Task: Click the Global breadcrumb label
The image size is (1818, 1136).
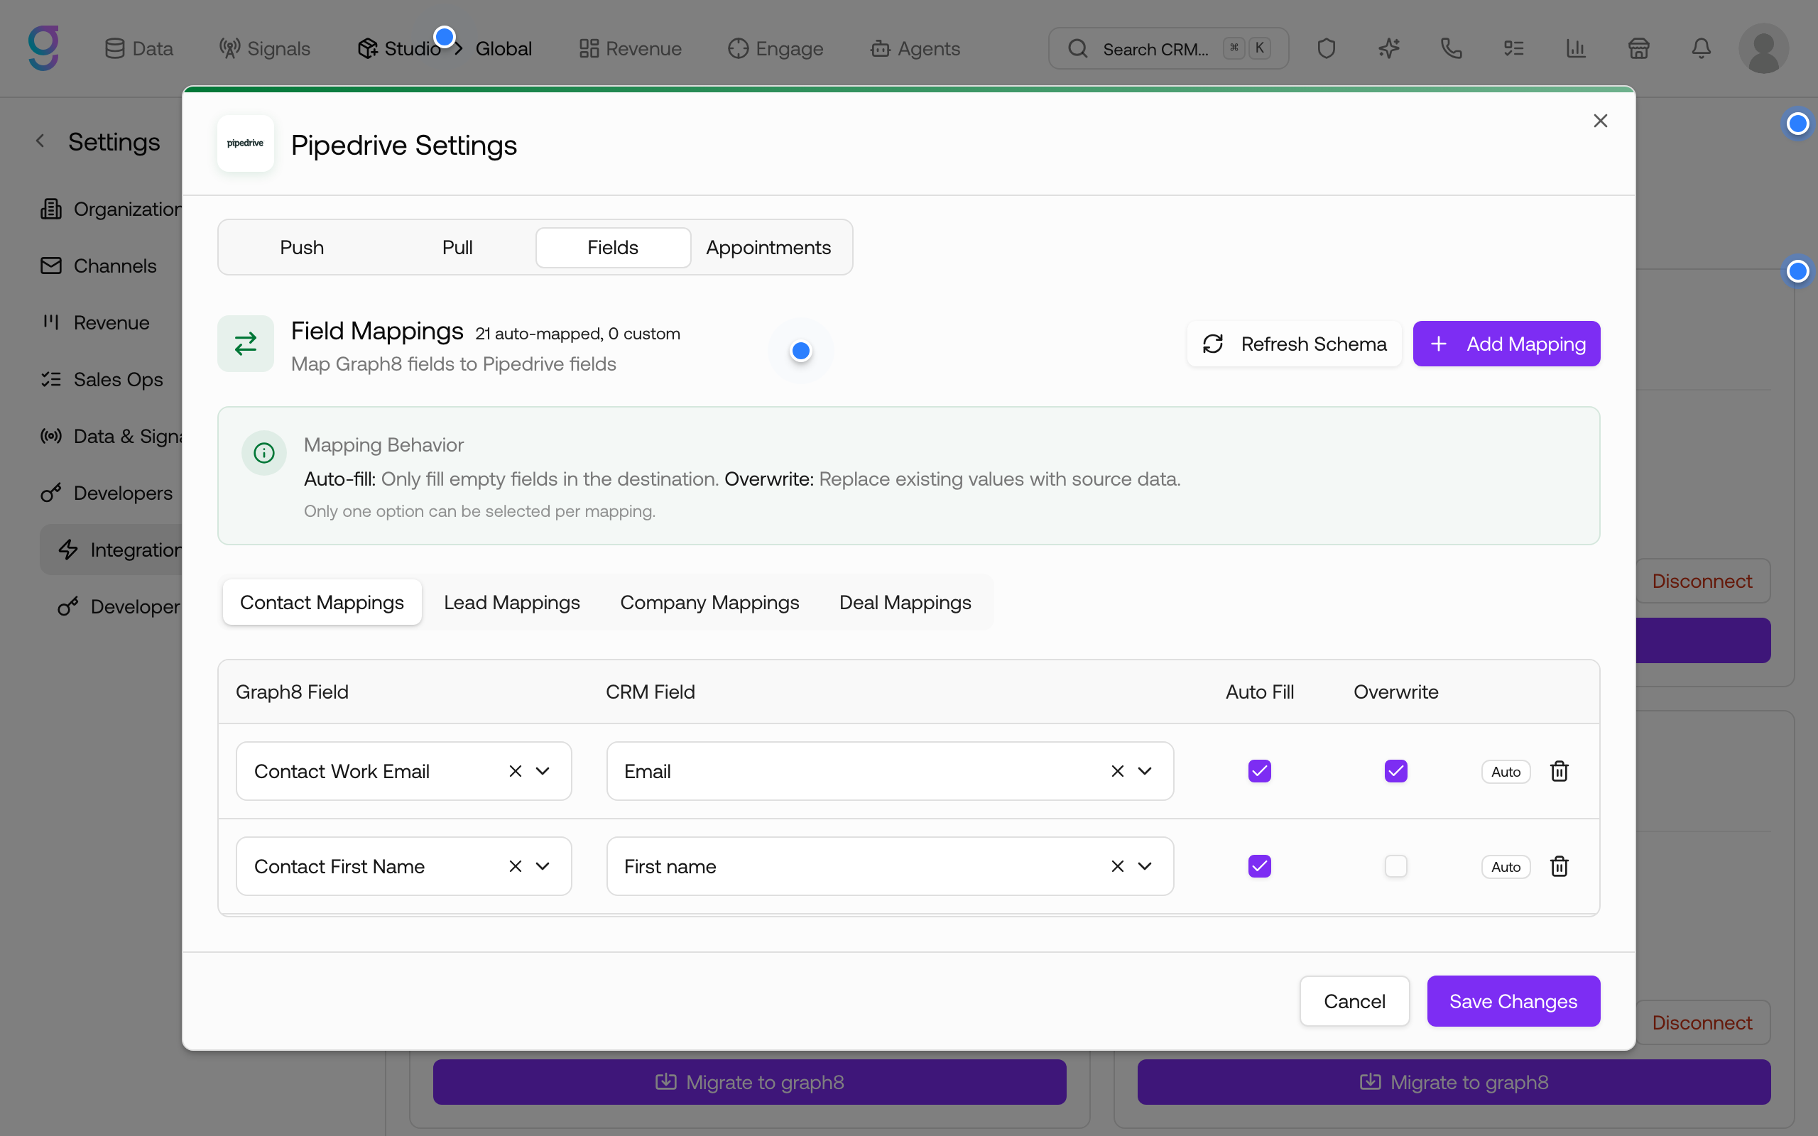Action: pos(504,49)
